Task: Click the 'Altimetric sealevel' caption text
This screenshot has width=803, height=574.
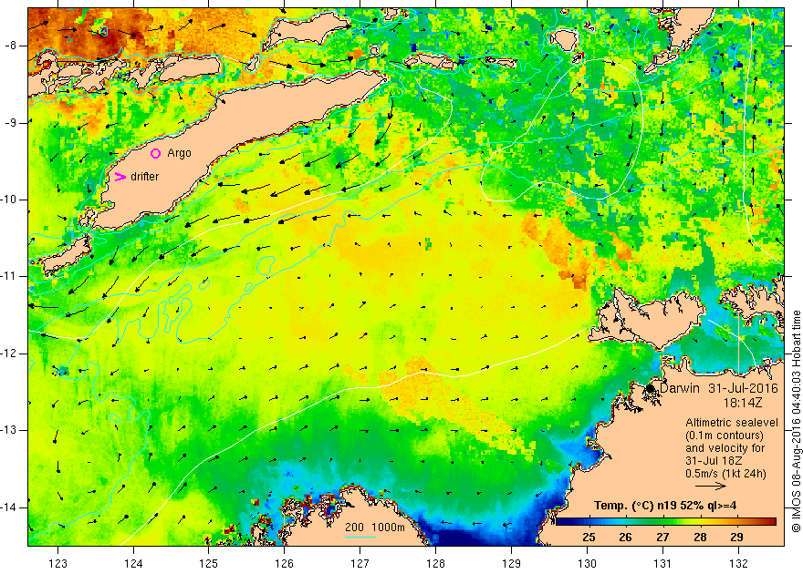Action: click(x=732, y=423)
